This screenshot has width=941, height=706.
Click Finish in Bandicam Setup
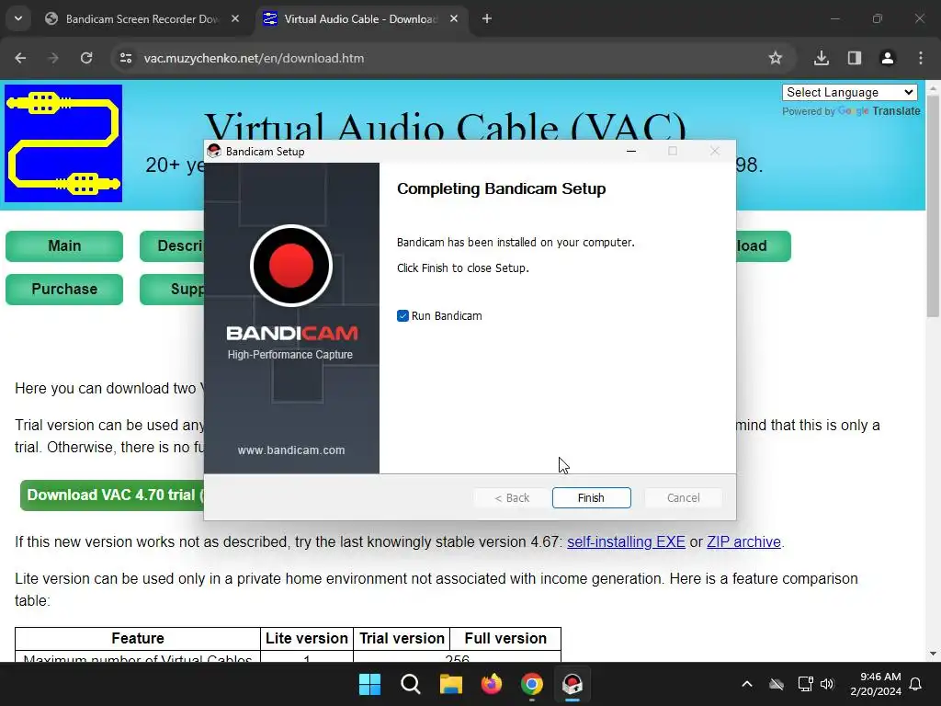[x=591, y=497]
